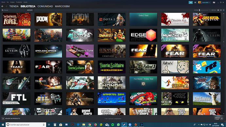Switch to list view mode

pyautogui.click(x=221, y=10)
